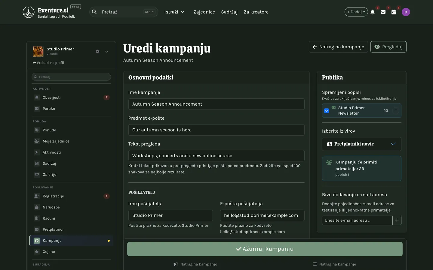Open Studio Primer settings gear
This screenshot has width=433, height=270.
(x=98, y=52)
